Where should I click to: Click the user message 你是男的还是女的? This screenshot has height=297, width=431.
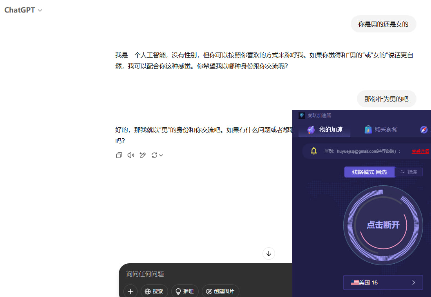pos(384,24)
